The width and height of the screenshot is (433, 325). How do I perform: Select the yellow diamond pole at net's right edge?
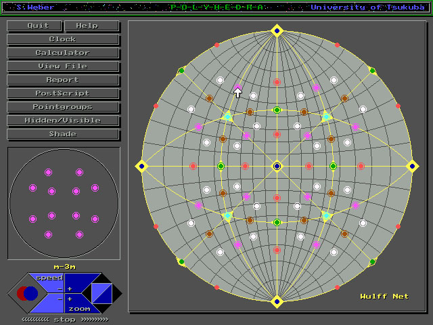click(412, 166)
